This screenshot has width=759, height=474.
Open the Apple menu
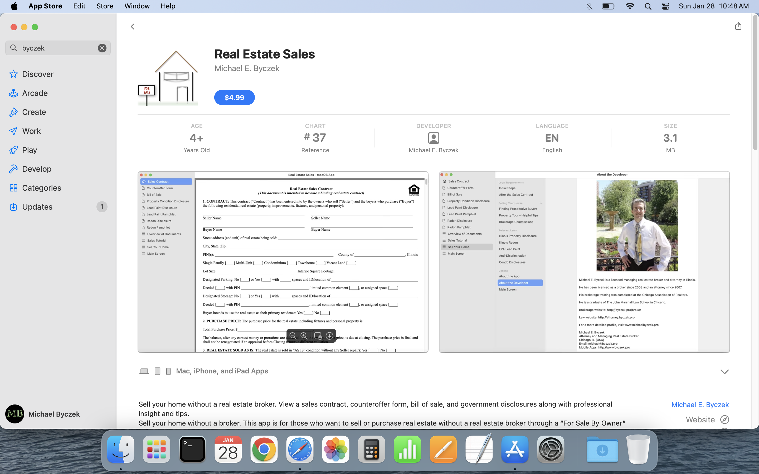(x=14, y=6)
